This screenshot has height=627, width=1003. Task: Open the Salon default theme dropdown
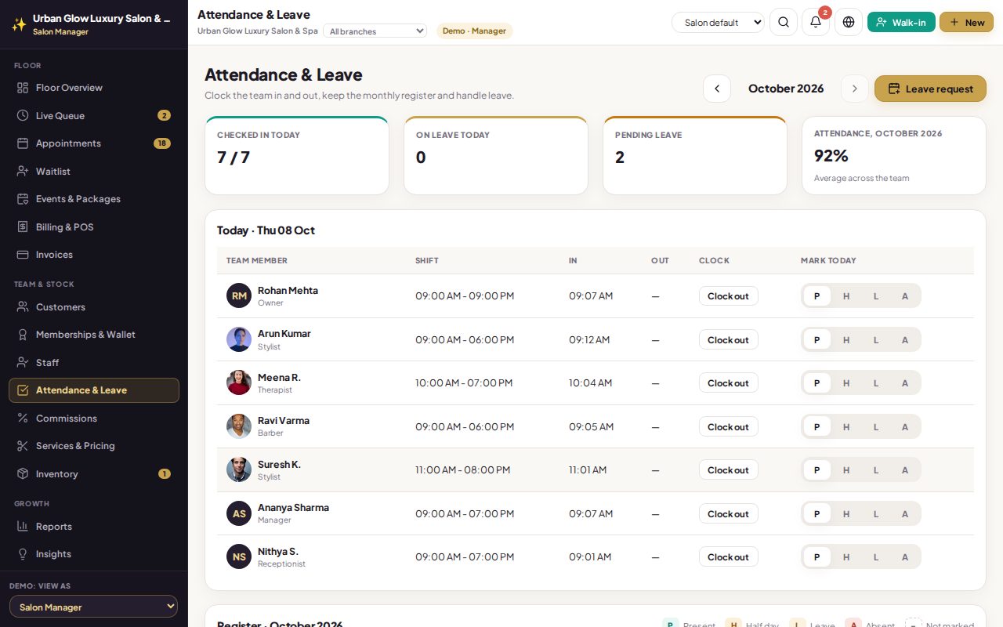(x=719, y=23)
